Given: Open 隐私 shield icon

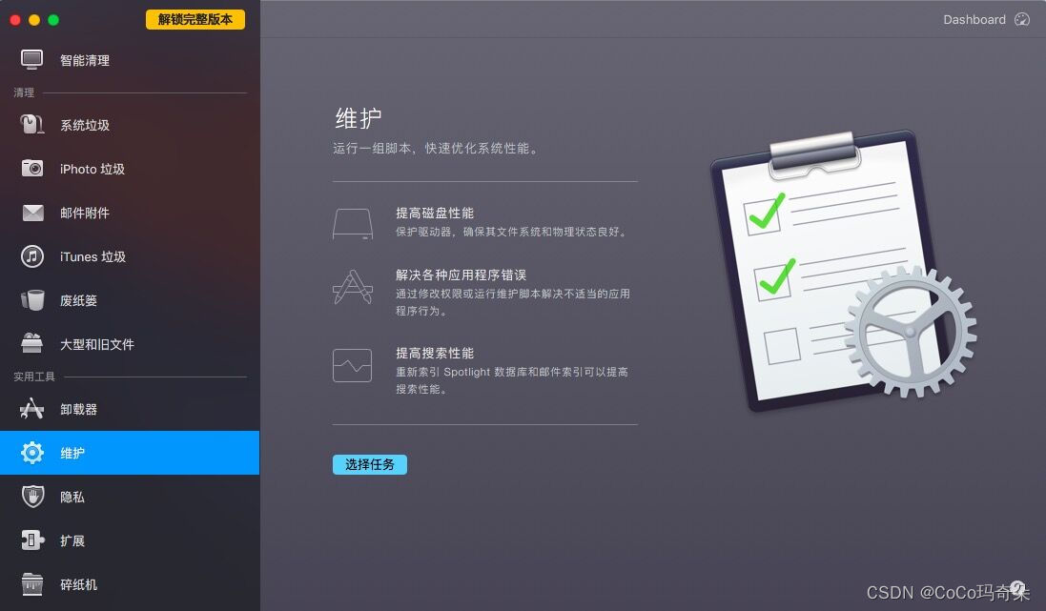Looking at the screenshot, I should [32, 497].
